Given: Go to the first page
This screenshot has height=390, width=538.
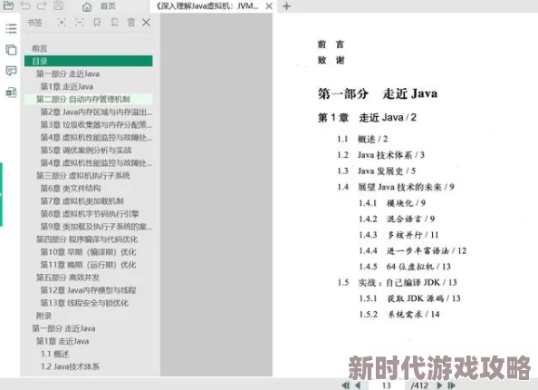Looking at the screenshot, I should pos(345,385).
